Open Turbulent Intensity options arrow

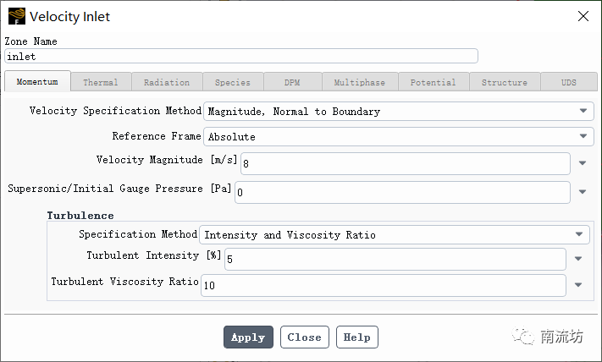[578, 259]
